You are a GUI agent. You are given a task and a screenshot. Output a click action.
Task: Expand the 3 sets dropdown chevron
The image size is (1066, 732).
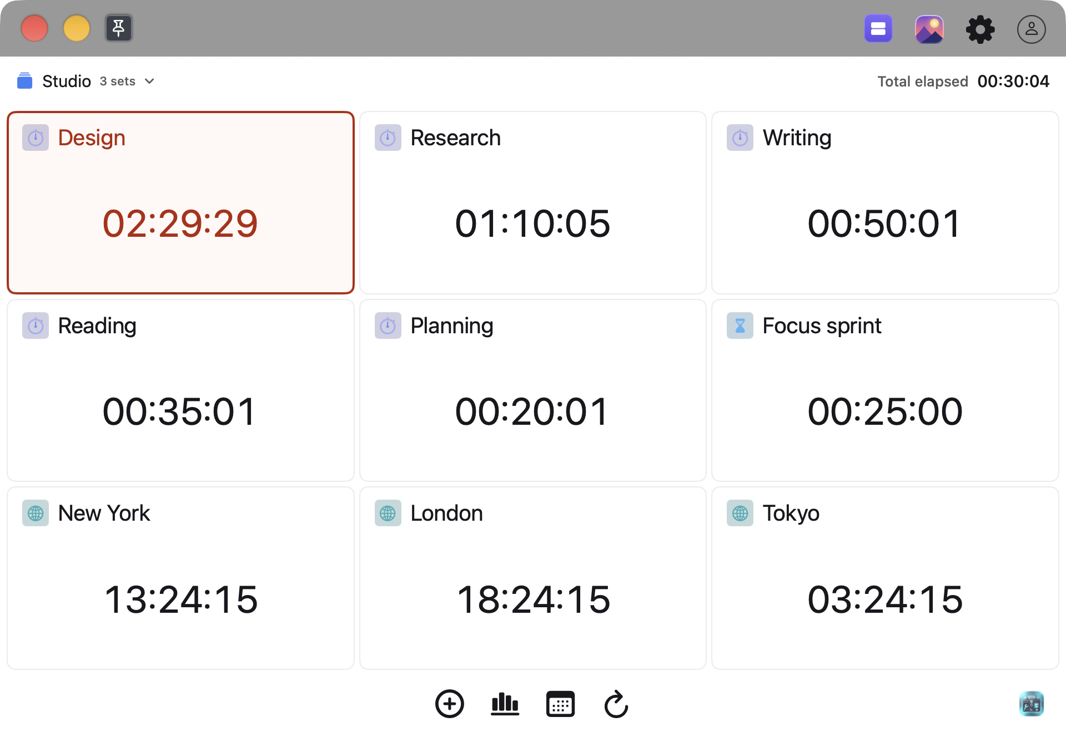pos(149,81)
